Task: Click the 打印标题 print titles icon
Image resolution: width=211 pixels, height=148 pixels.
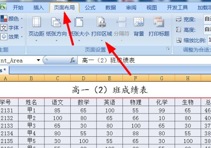Action: point(159,22)
